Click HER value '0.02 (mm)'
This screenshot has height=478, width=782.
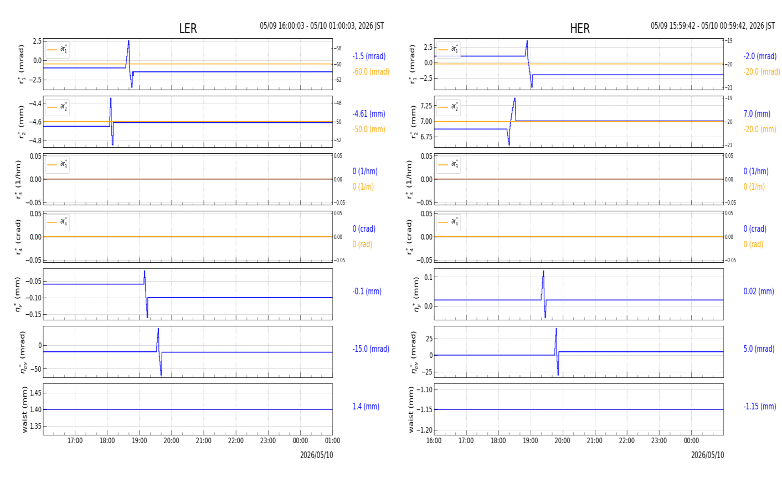[759, 292]
